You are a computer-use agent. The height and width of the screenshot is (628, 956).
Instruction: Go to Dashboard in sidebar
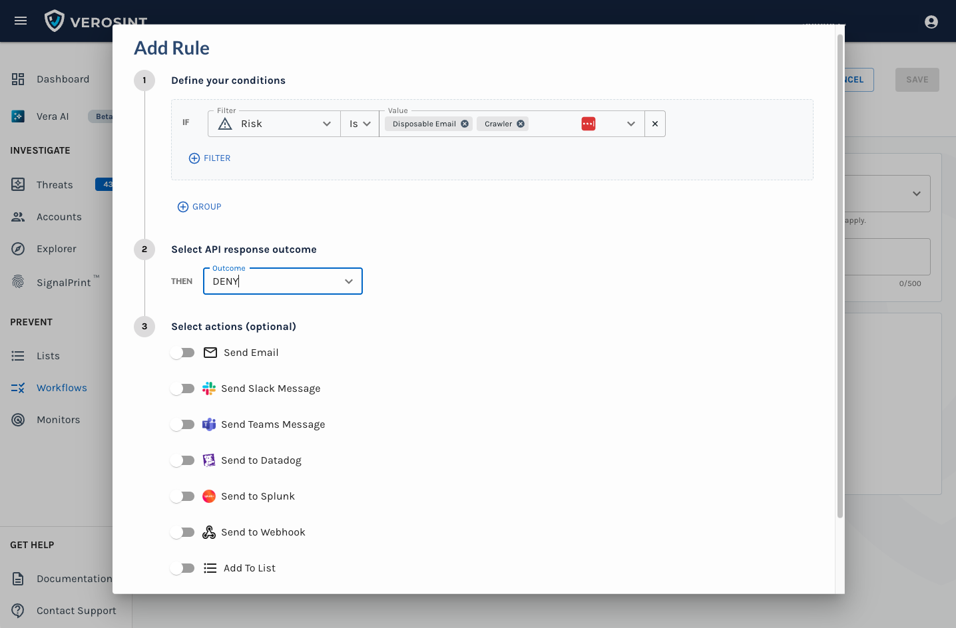tap(63, 79)
